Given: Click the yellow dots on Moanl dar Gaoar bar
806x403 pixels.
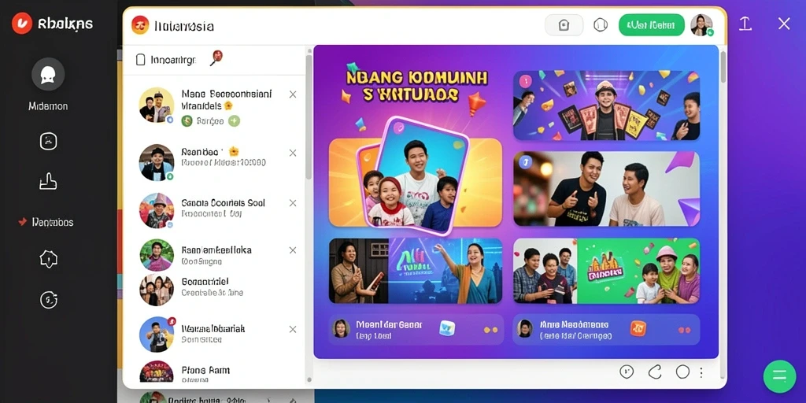Looking at the screenshot, I should coord(490,330).
